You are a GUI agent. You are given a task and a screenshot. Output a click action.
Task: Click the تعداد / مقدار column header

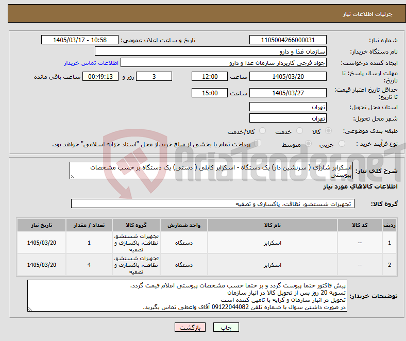coord(89,225)
